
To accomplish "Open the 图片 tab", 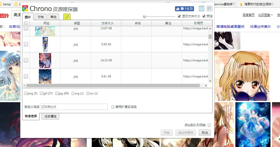I will [x=28, y=17].
